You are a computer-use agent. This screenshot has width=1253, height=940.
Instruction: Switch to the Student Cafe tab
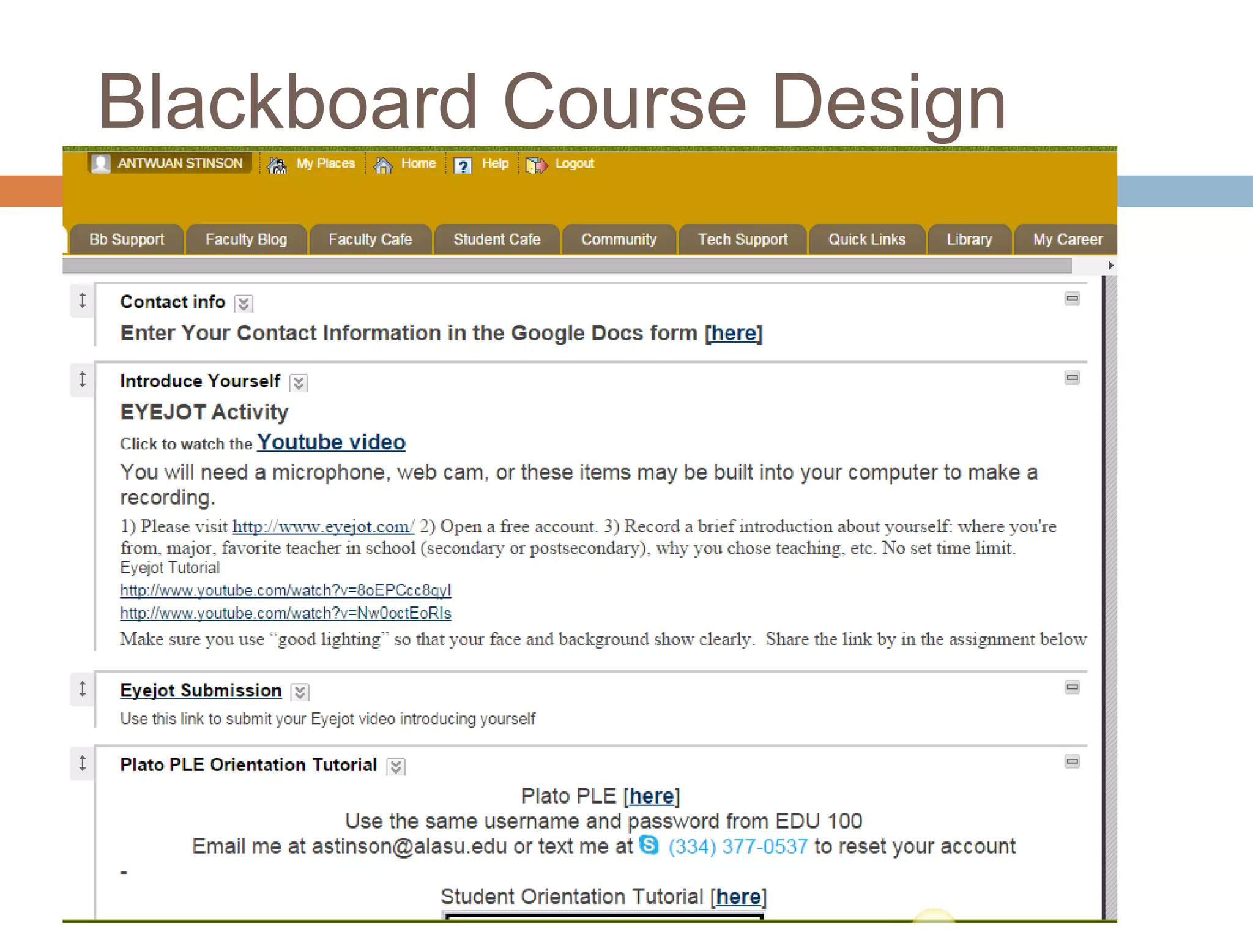[x=497, y=239]
